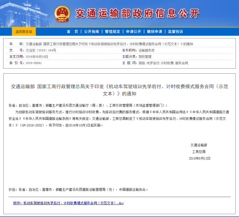Go to 申请公开 in navigation bar
The image size is (239, 217).
[x=133, y=31]
